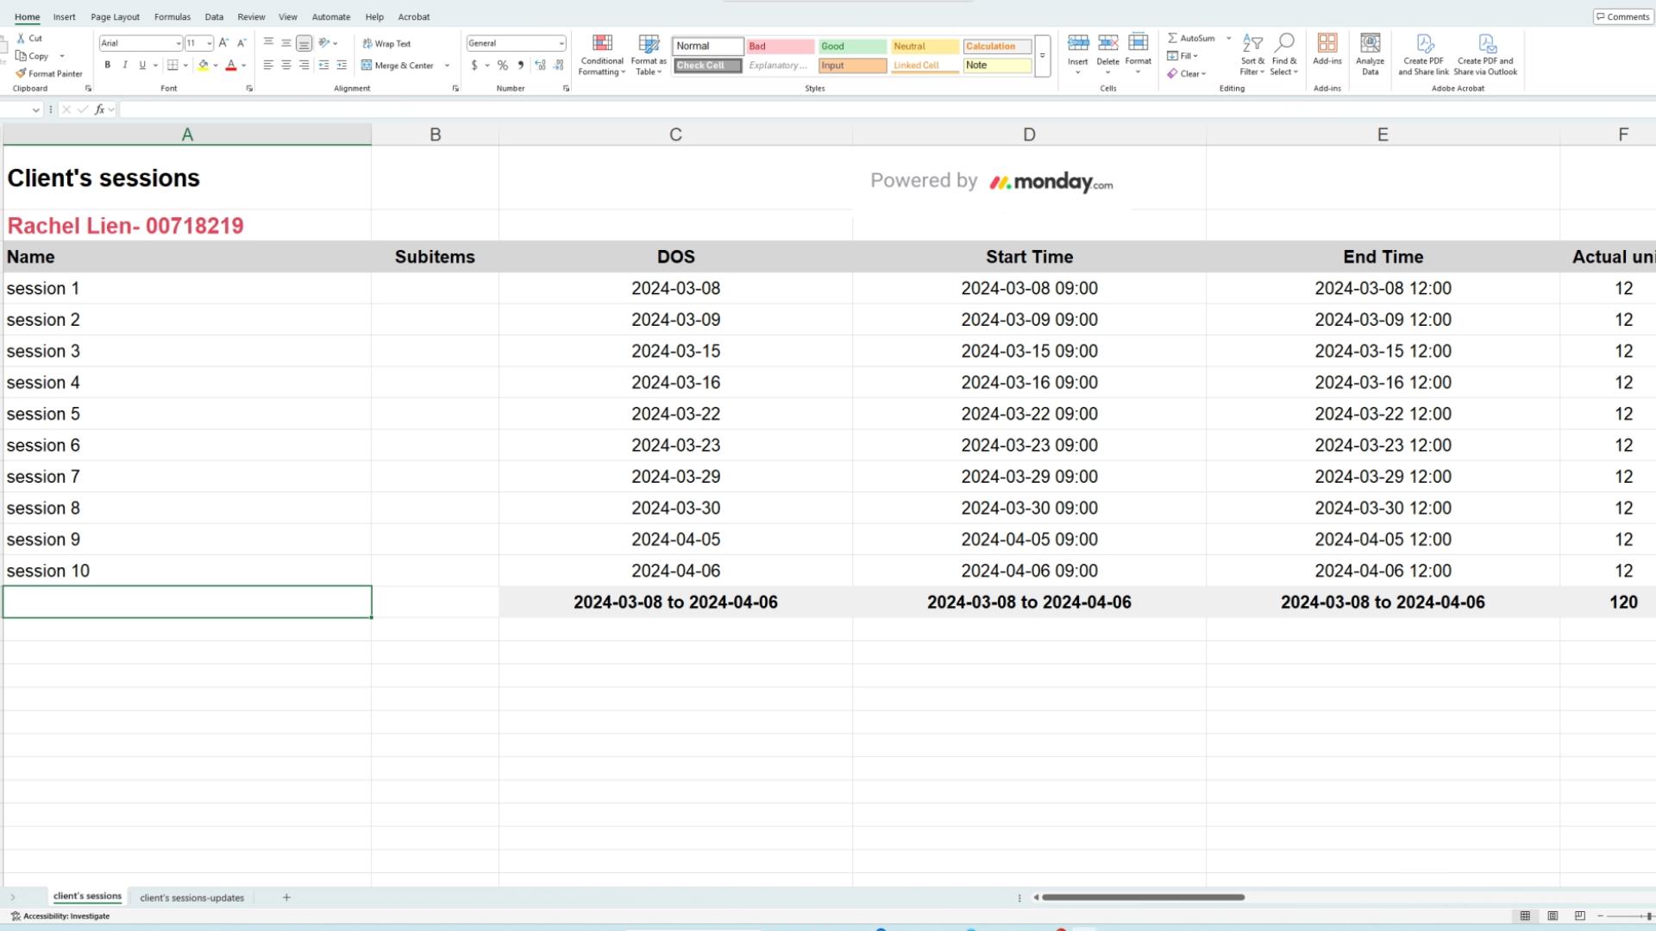Toggle bold formatting
Viewport: 1656px width, 931px height.
point(108,66)
